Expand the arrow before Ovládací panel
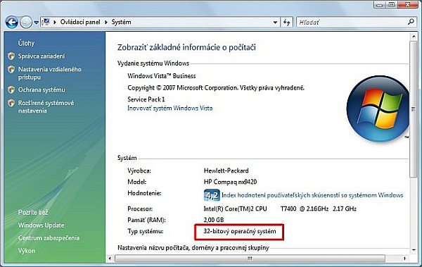Viewport: 422px width, 267px height. (x=55, y=22)
